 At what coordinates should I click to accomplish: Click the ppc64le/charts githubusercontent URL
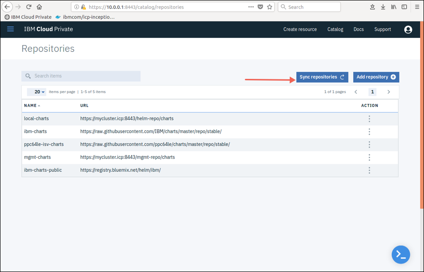click(155, 144)
